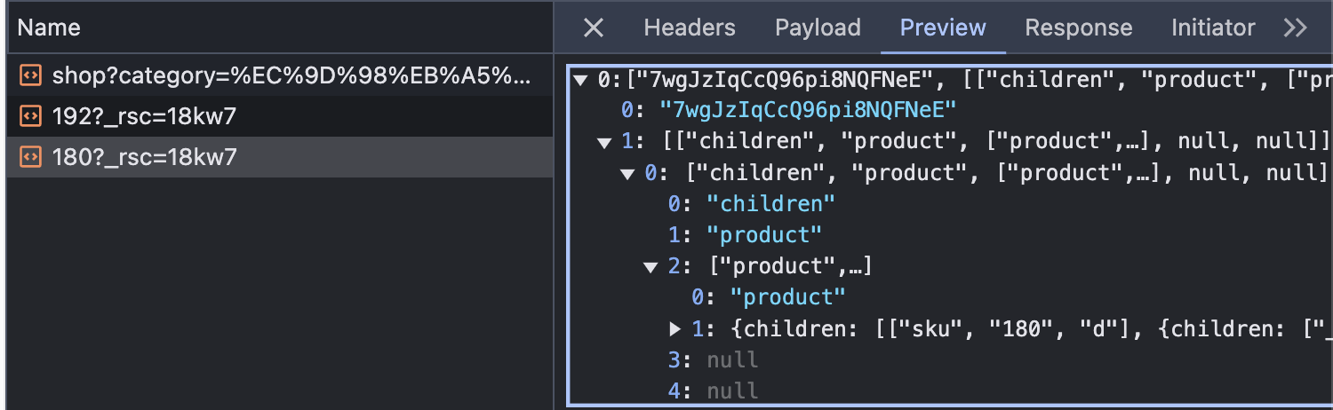Collapse nested 0 children product array

pos(629,173)
